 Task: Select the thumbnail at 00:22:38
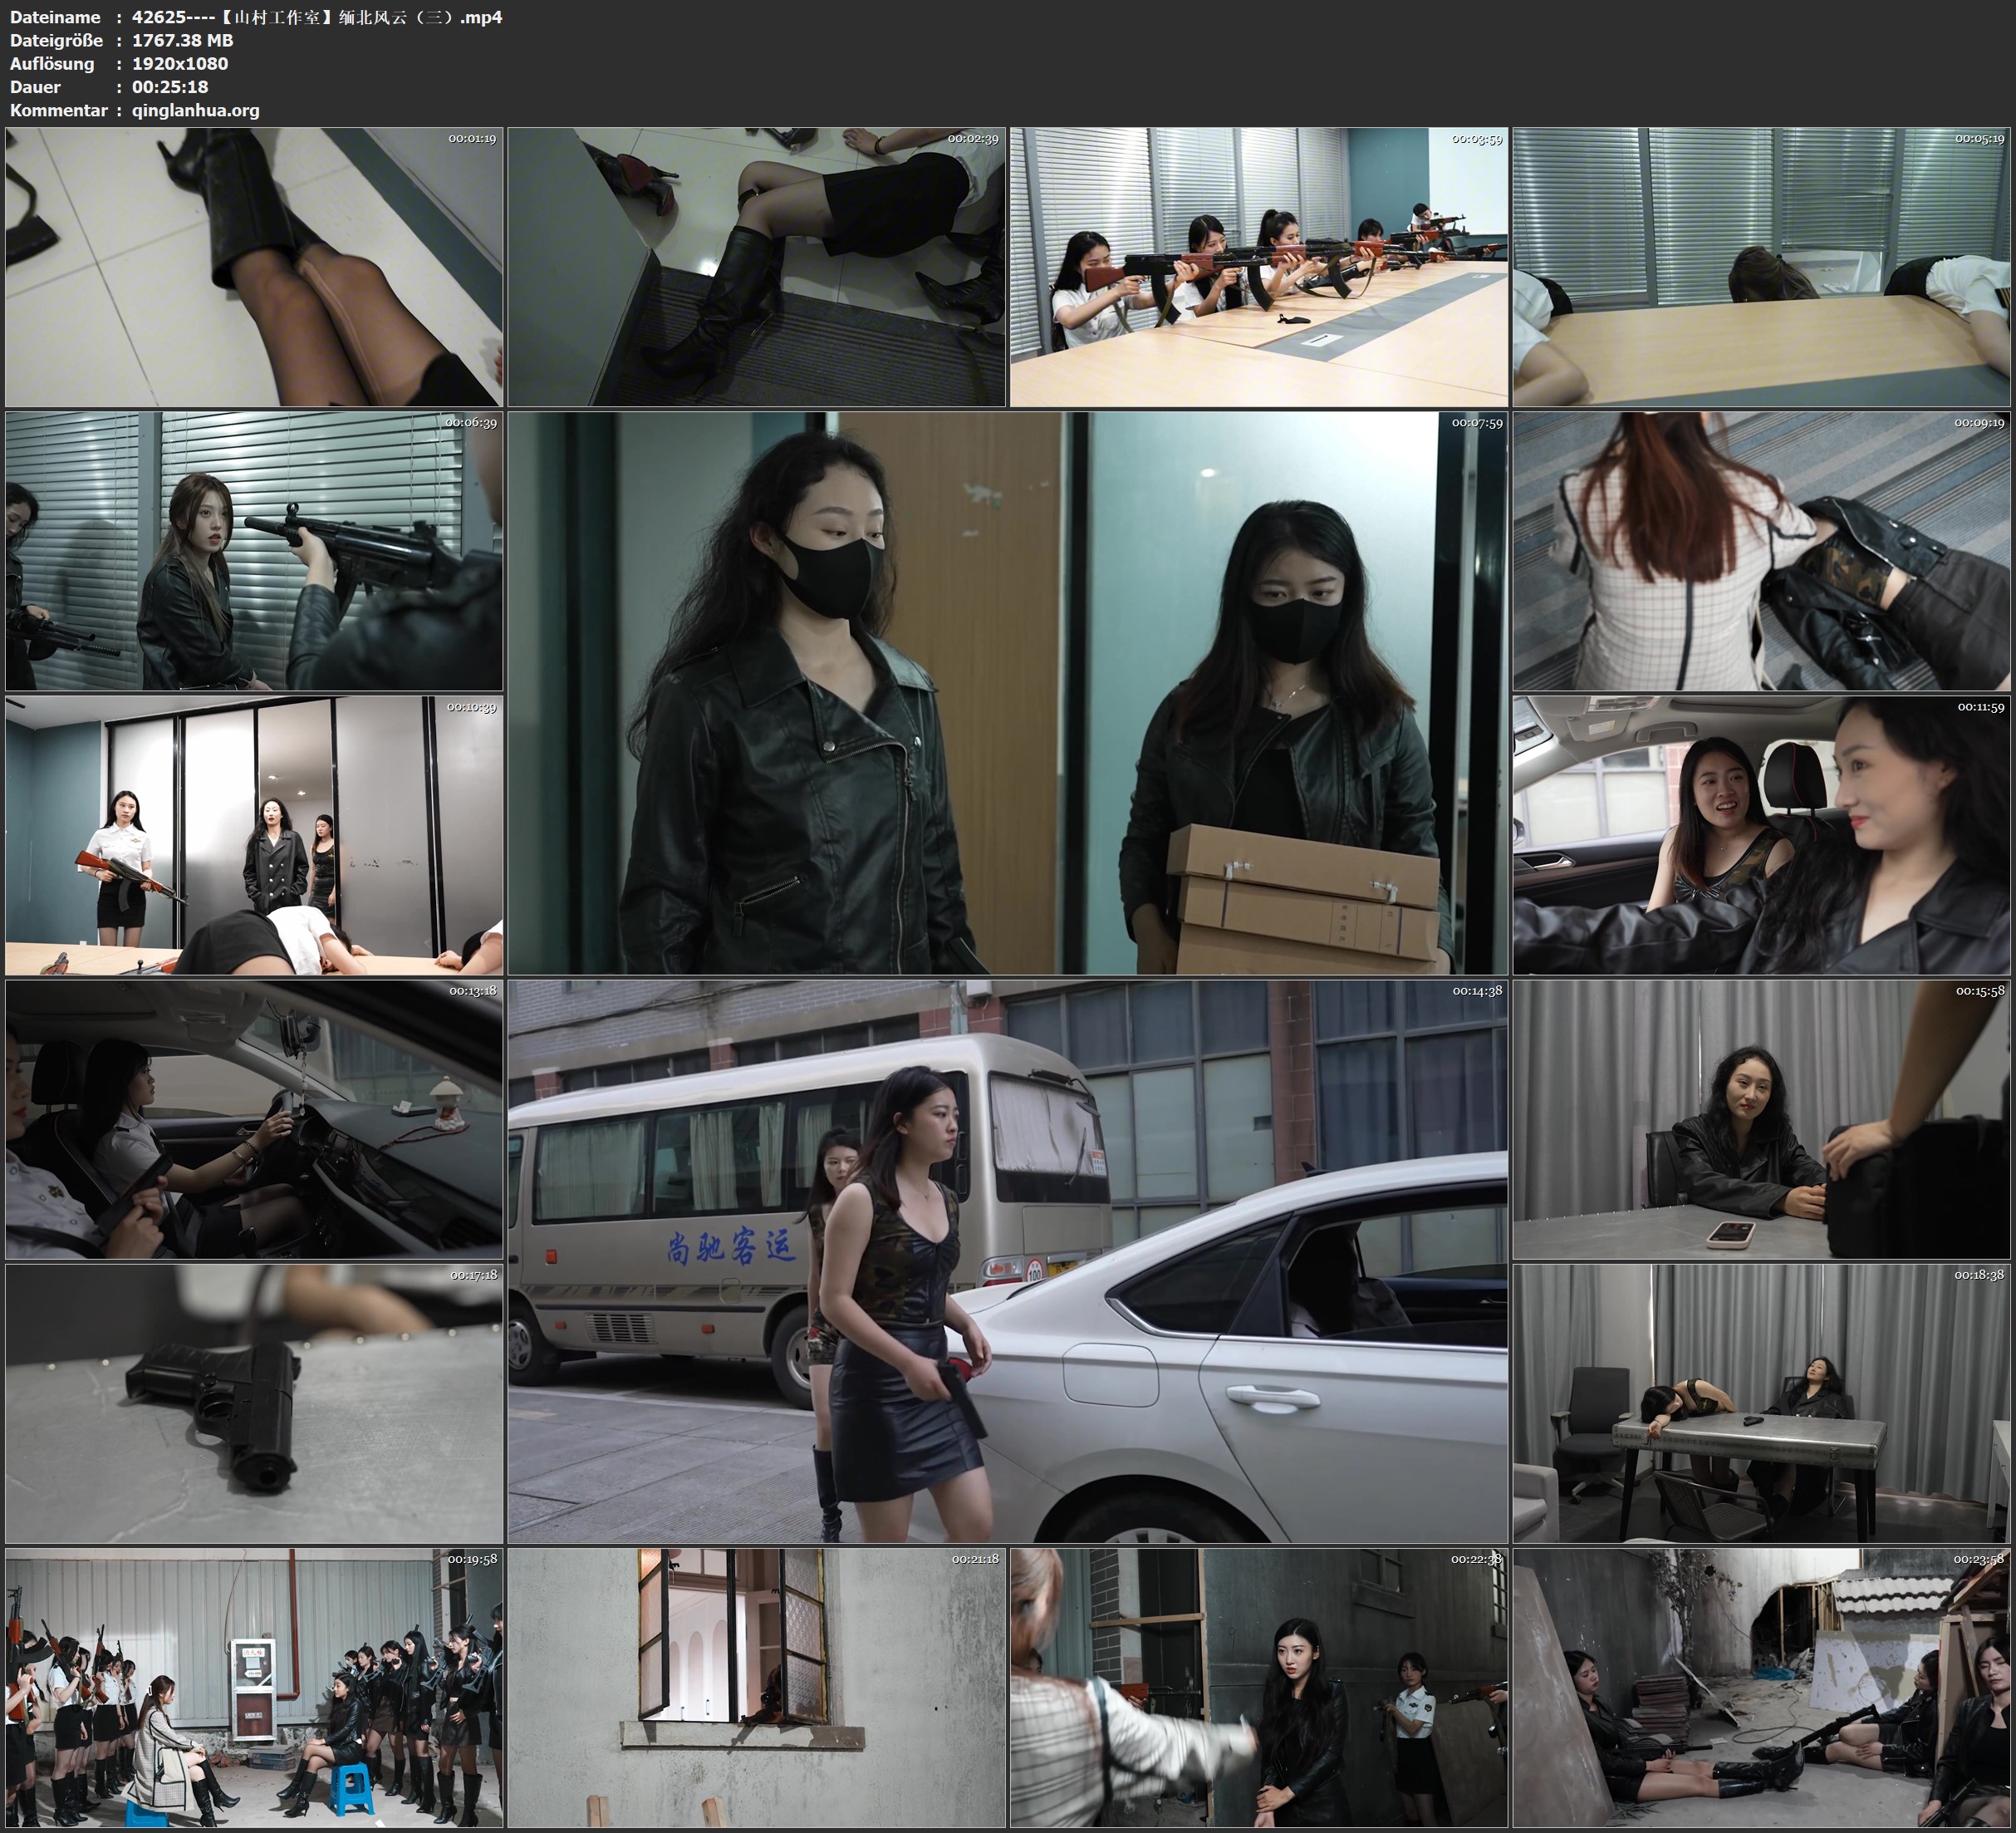[1258, 1687]
